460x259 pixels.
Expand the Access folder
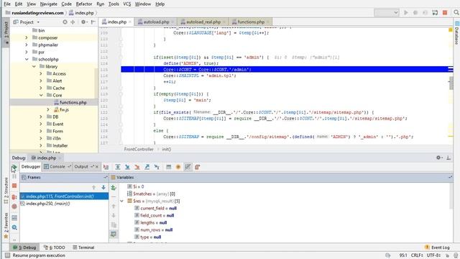41,73
